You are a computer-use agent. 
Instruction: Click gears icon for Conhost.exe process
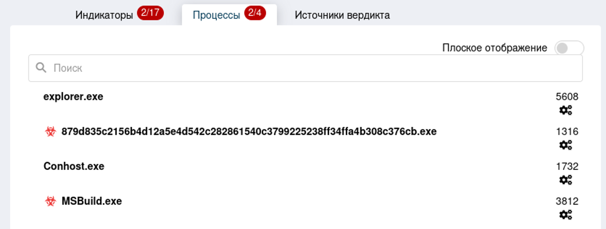[x=565, y=180]
